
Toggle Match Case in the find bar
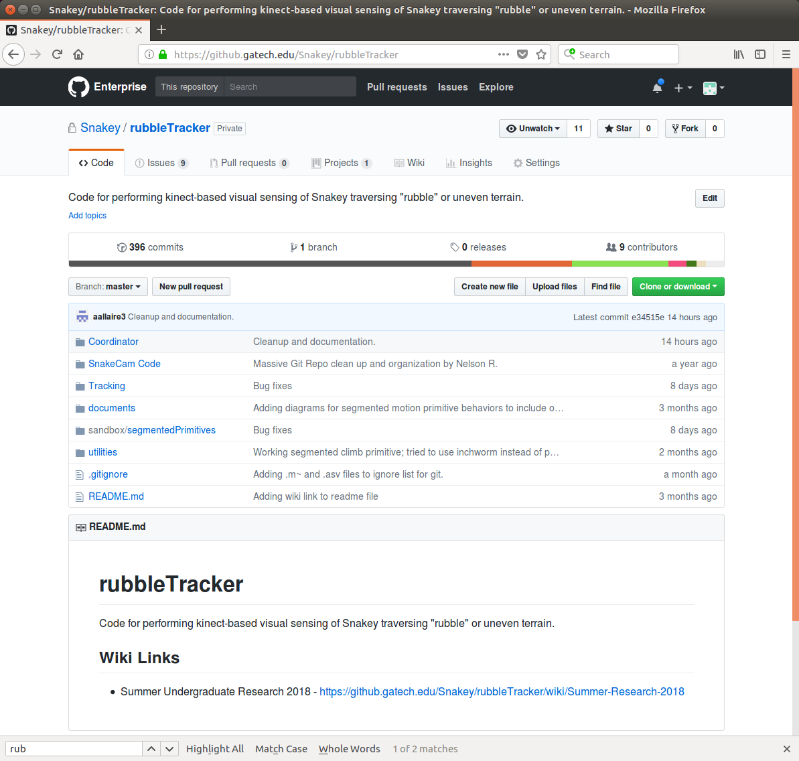pos(281,749)
